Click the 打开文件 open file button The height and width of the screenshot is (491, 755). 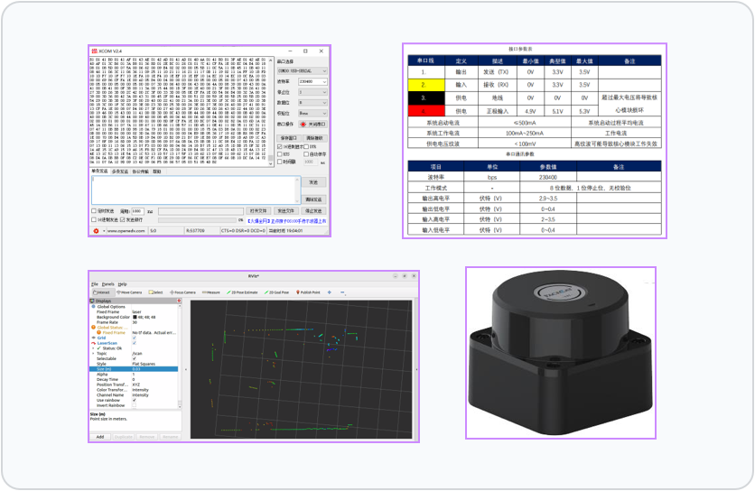(259, 209)
